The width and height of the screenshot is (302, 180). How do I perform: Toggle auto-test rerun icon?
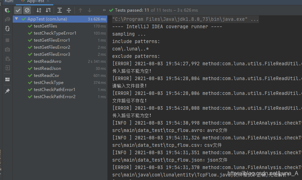[x=7, y=29]
